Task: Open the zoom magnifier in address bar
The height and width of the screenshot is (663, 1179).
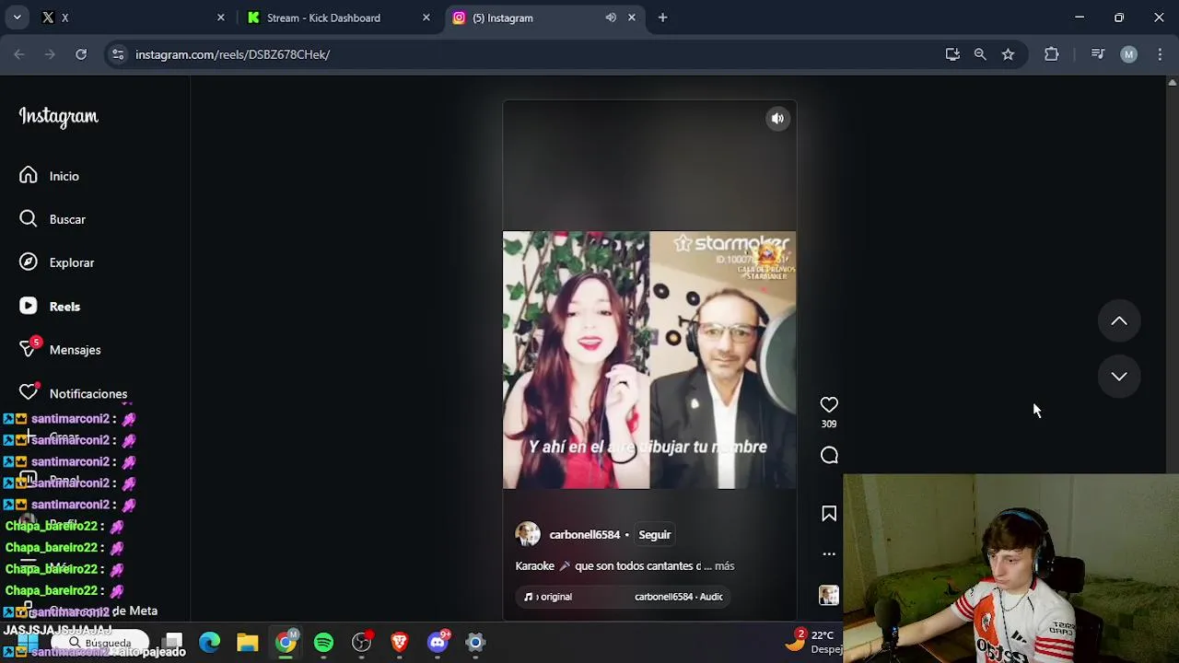Action: 980,54
